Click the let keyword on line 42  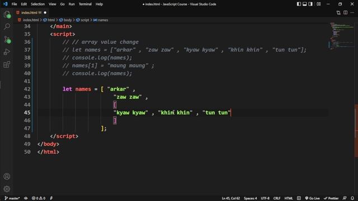pos(67,89)
